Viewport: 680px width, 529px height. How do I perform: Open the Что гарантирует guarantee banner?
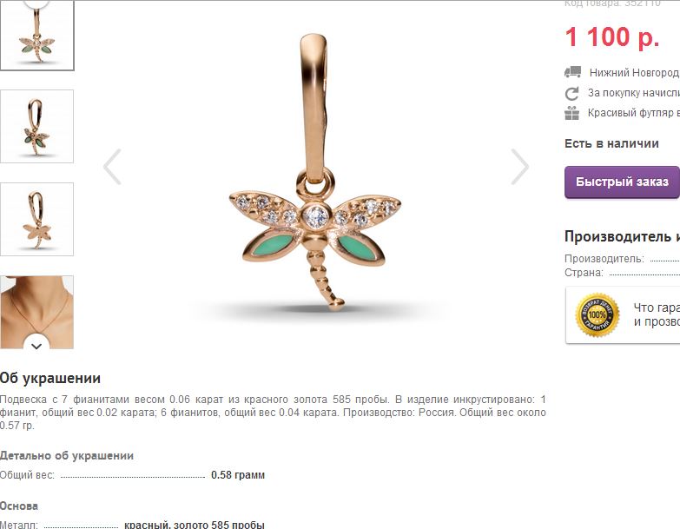tap(623, 315)
